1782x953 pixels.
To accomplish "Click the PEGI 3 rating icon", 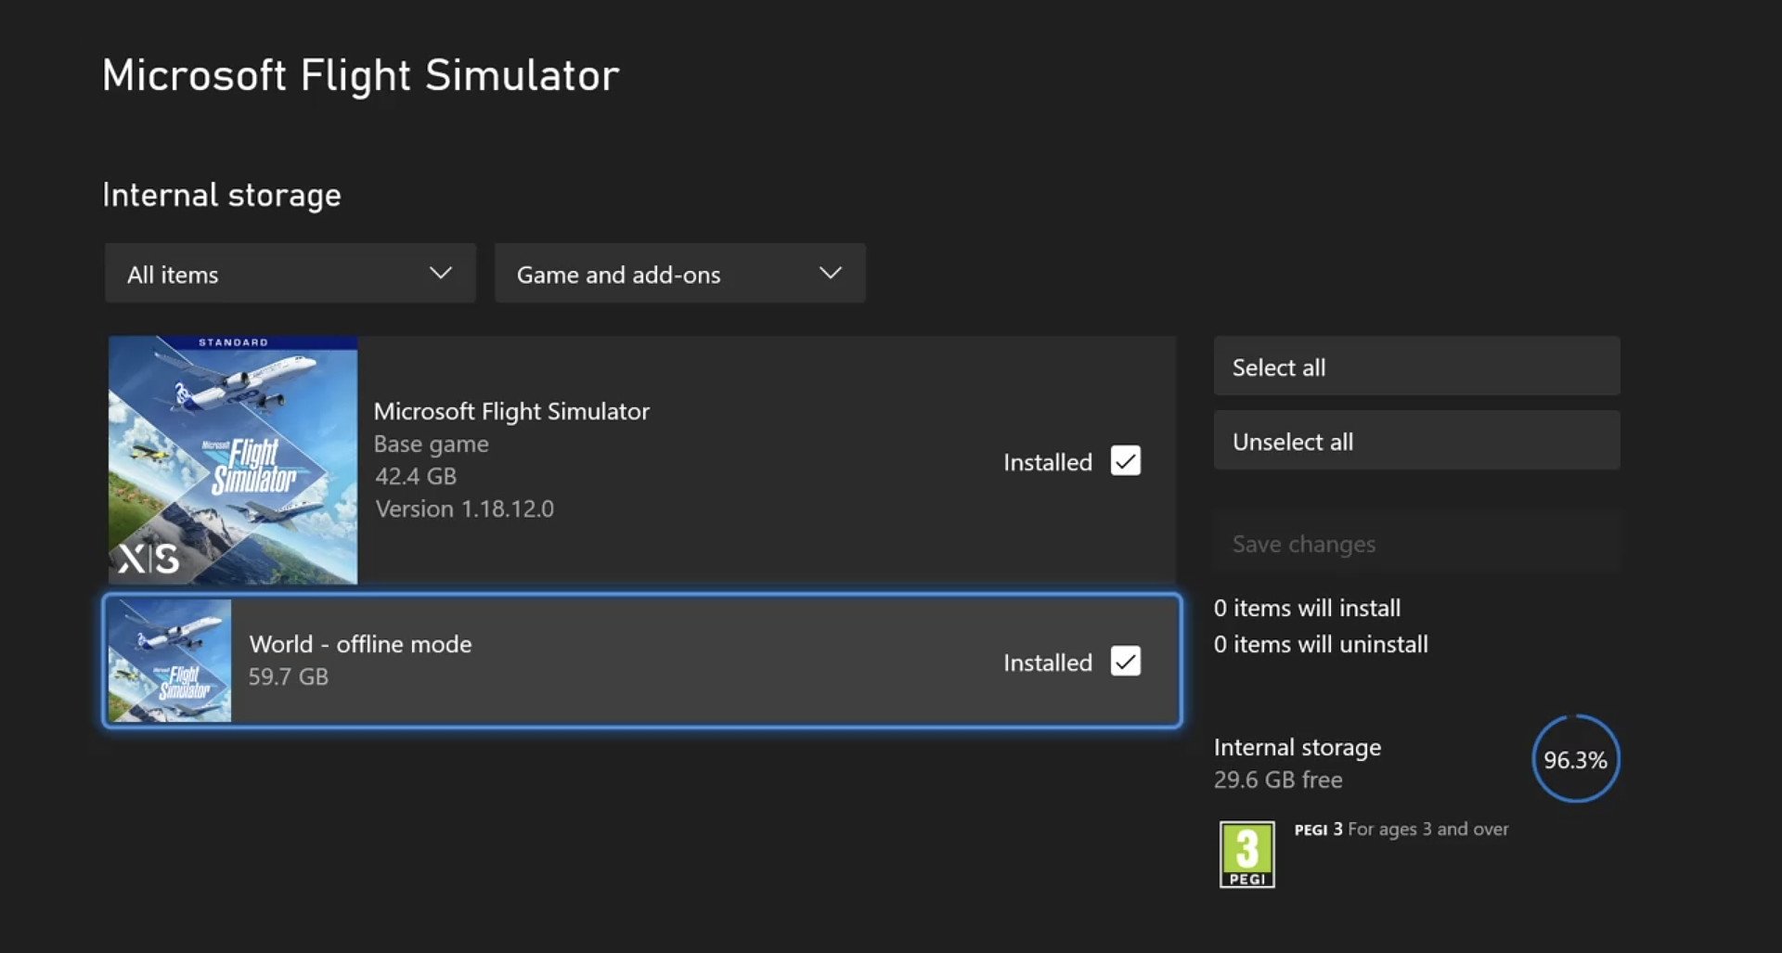I will [x=1246, y=854].
